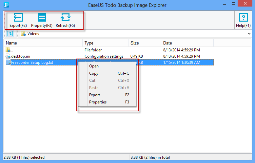This screenshot has height=163, width=255.
Task: Open Property(F3) from the toolbar
Action: coord(42,20)
